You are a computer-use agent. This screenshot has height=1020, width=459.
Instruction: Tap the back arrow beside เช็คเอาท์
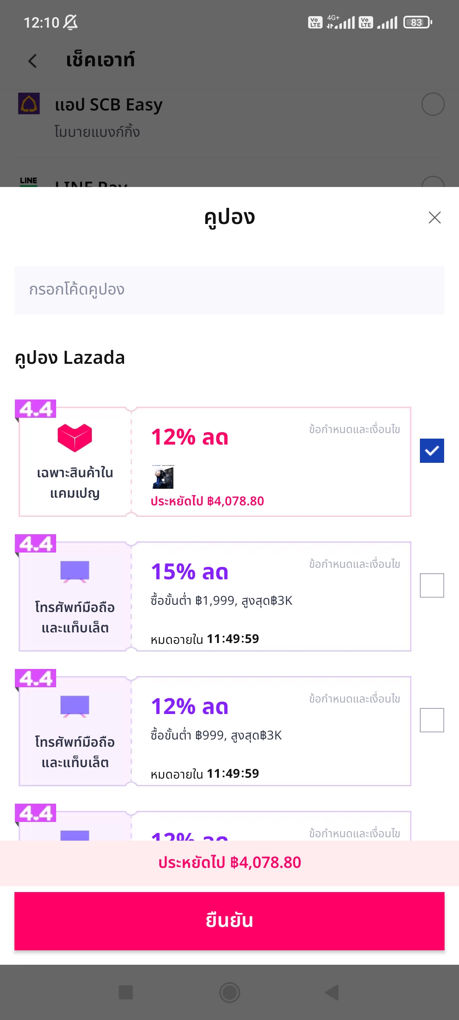tap(32, 61)
